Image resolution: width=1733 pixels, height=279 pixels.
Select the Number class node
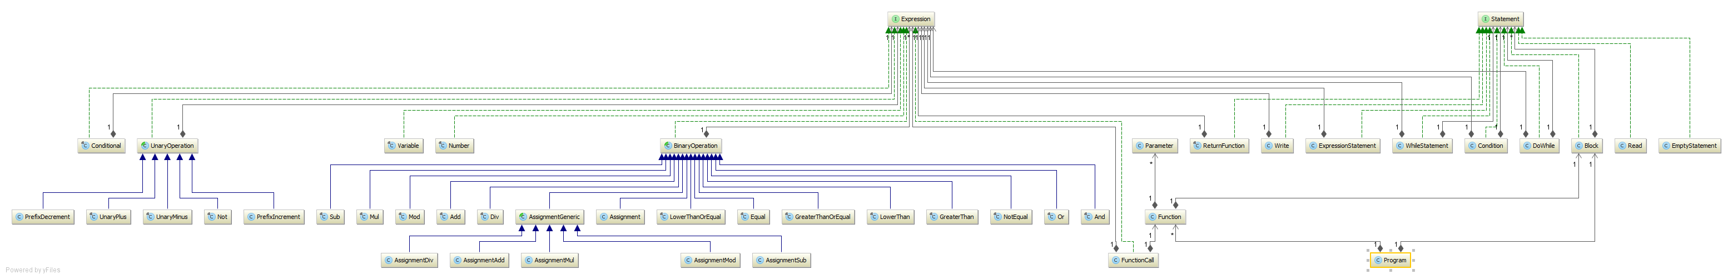click(454, 145)
